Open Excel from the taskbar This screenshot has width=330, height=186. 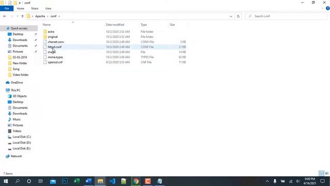coord(77,181)
